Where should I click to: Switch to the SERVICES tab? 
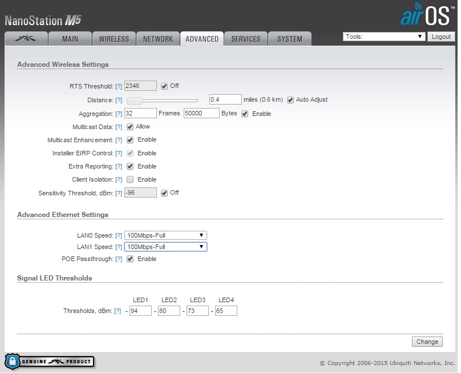coord(246,39)
